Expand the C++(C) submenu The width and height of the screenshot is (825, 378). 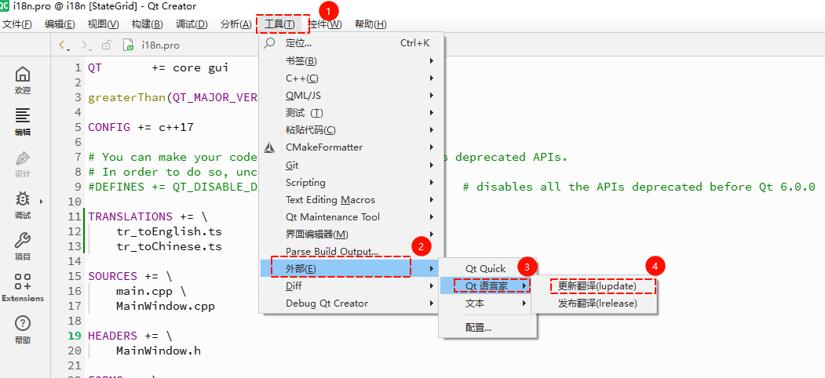click(x=352, y=78)
